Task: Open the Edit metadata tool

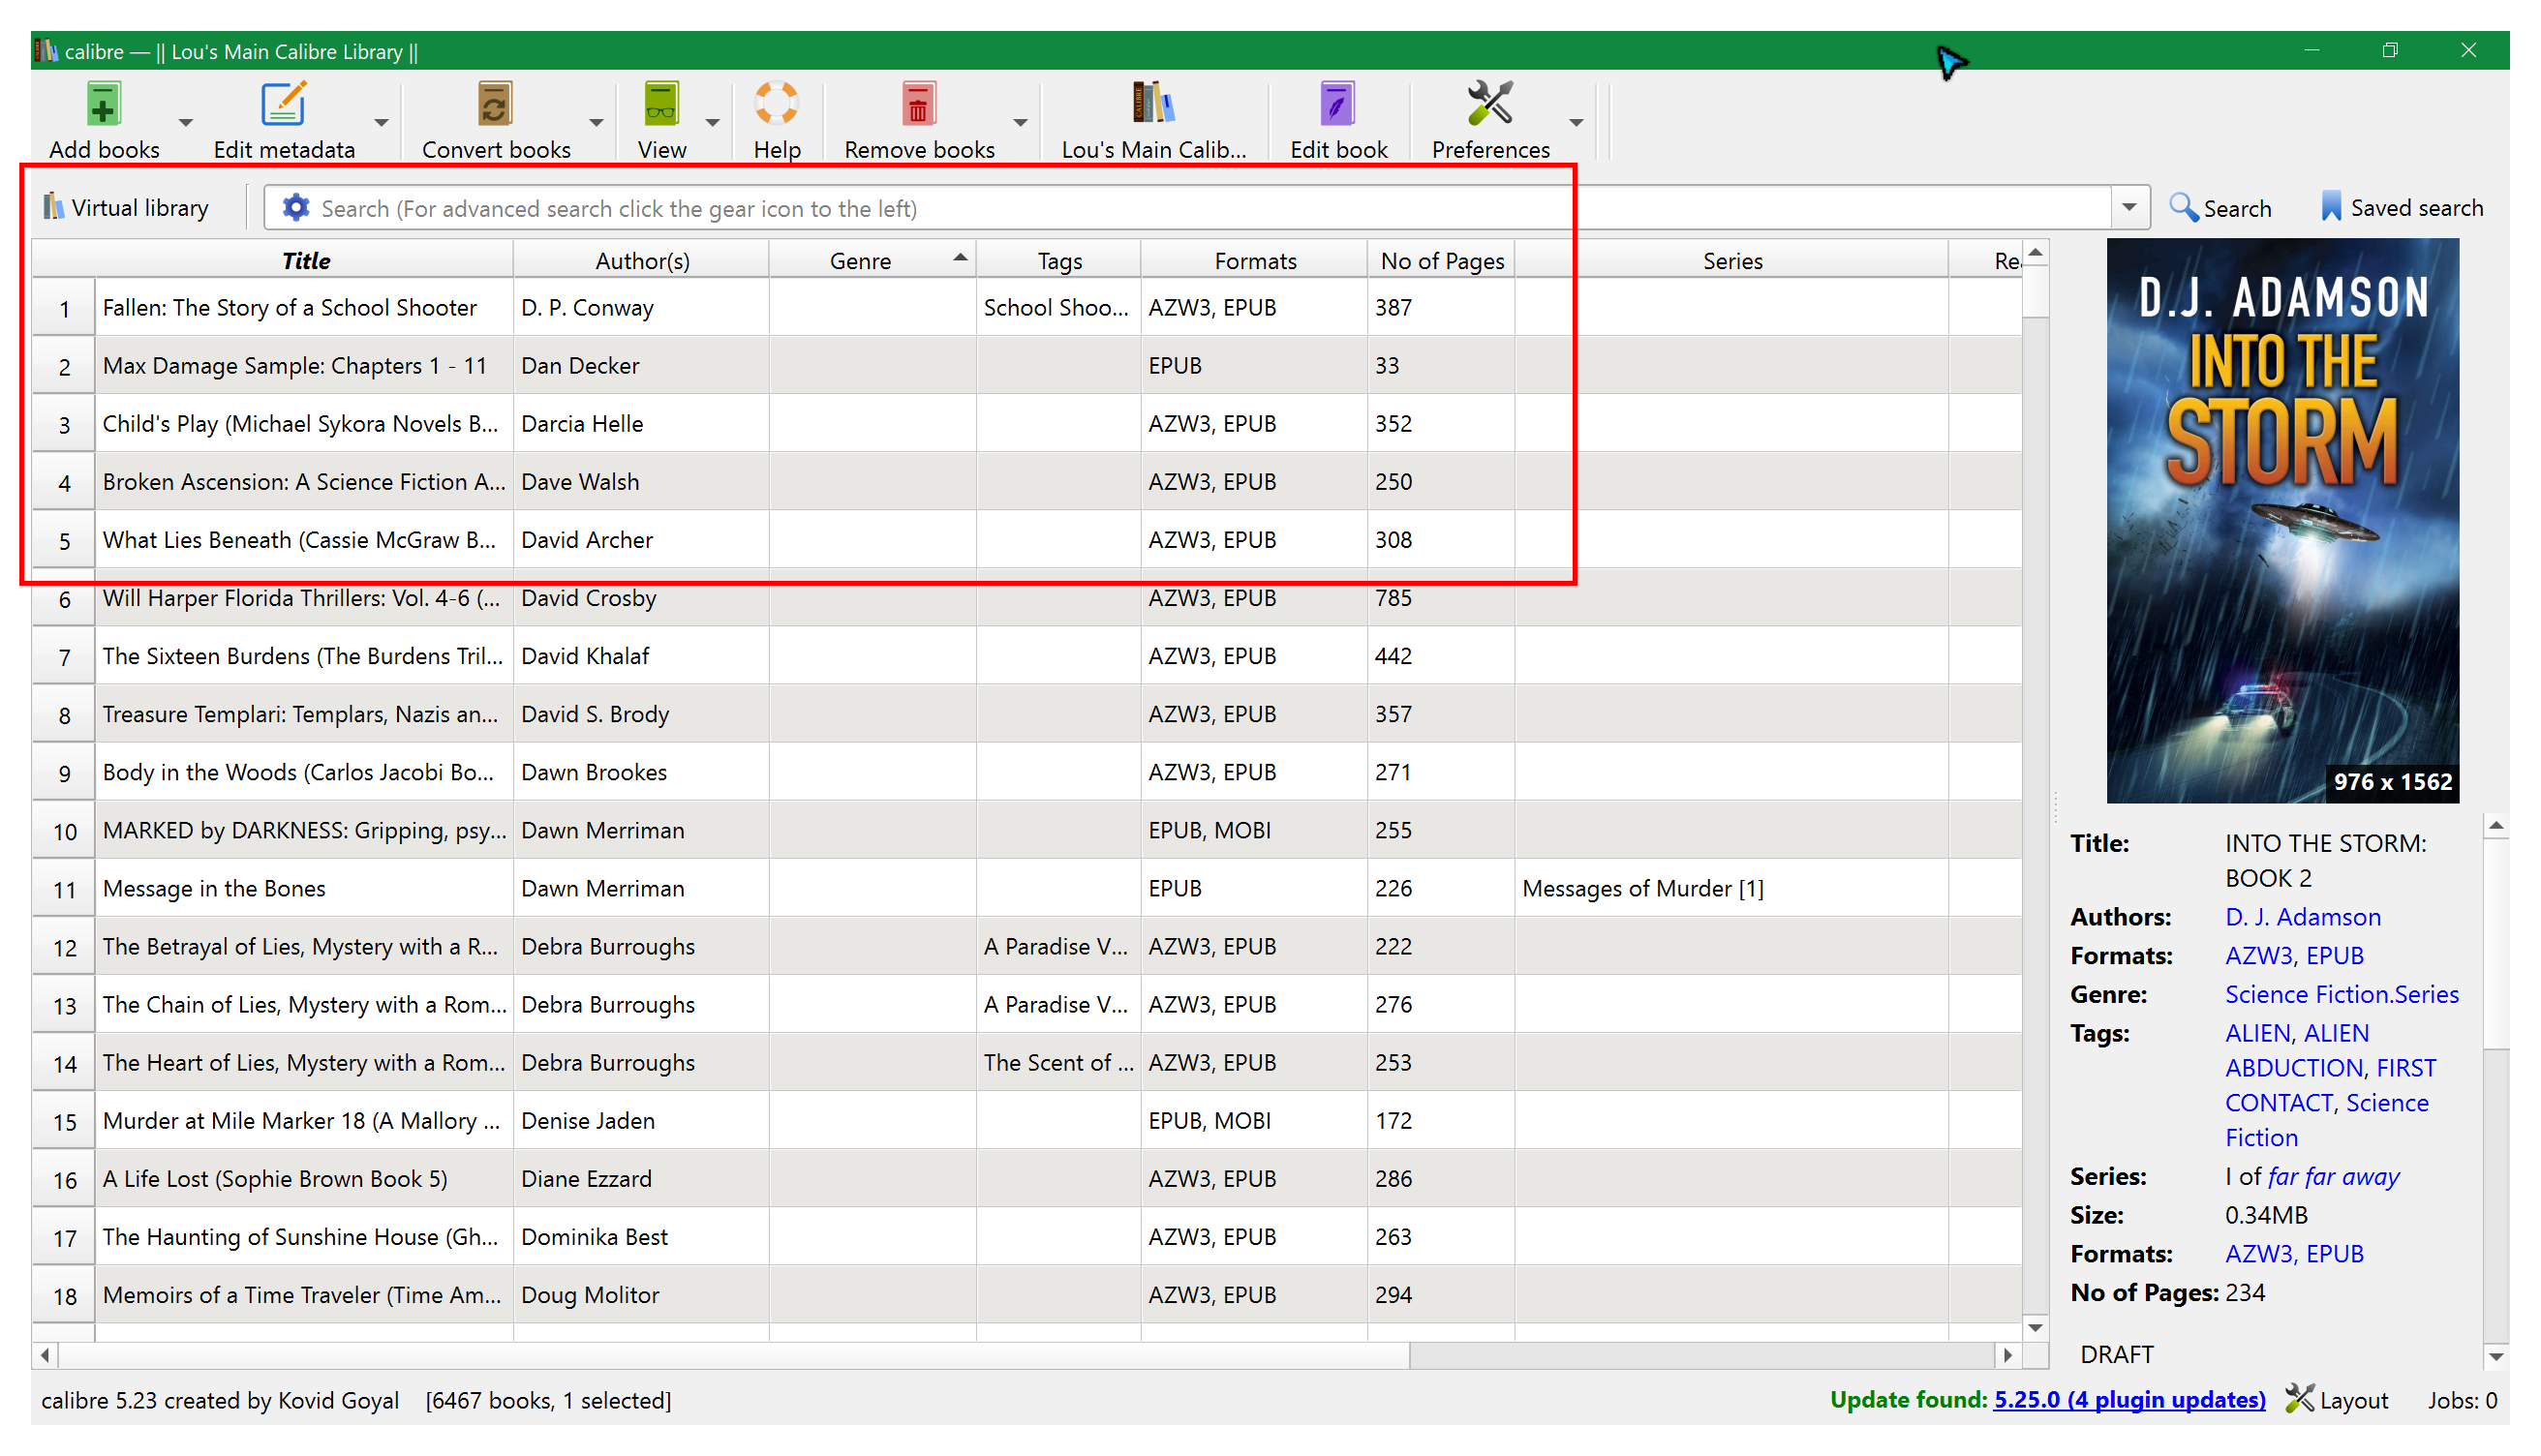Action: click(x=284, y=104)
